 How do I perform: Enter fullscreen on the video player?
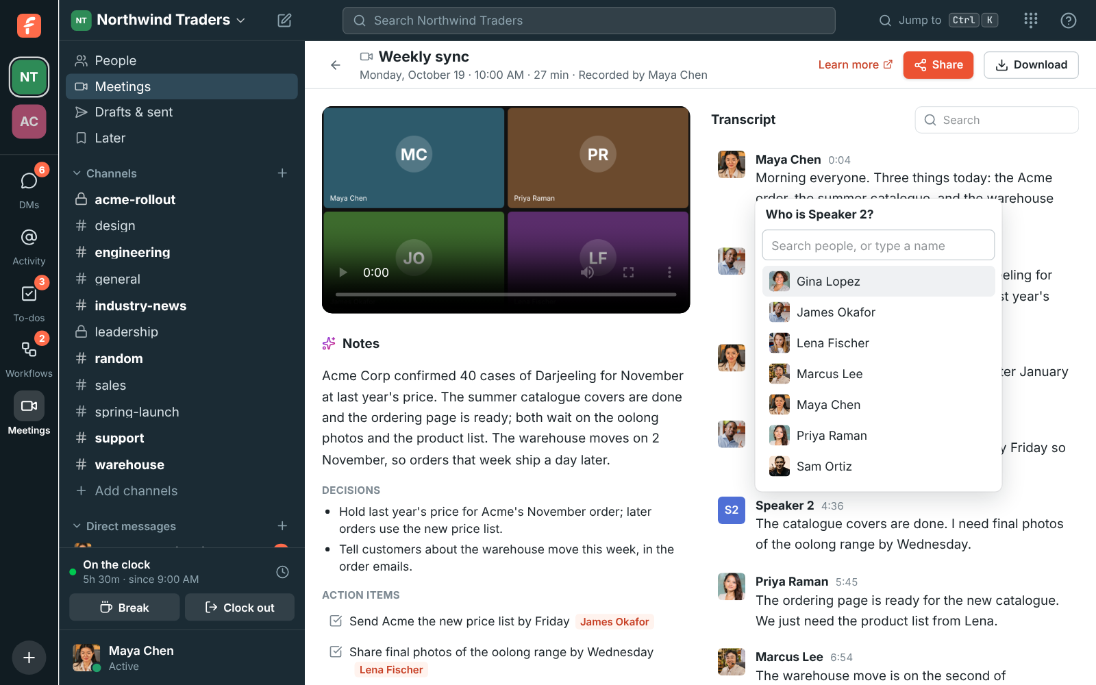[628, 273]
